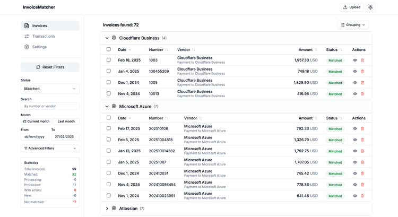Click the To date field 27/02/2025
Viewport: 398px width, 217px height.
click(x=65, y=137)
